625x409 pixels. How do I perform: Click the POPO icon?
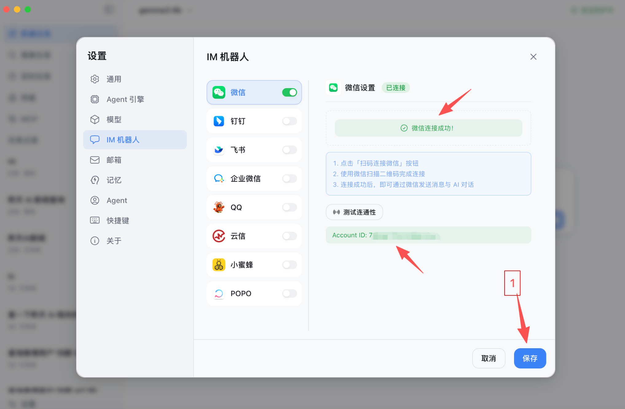218,293
